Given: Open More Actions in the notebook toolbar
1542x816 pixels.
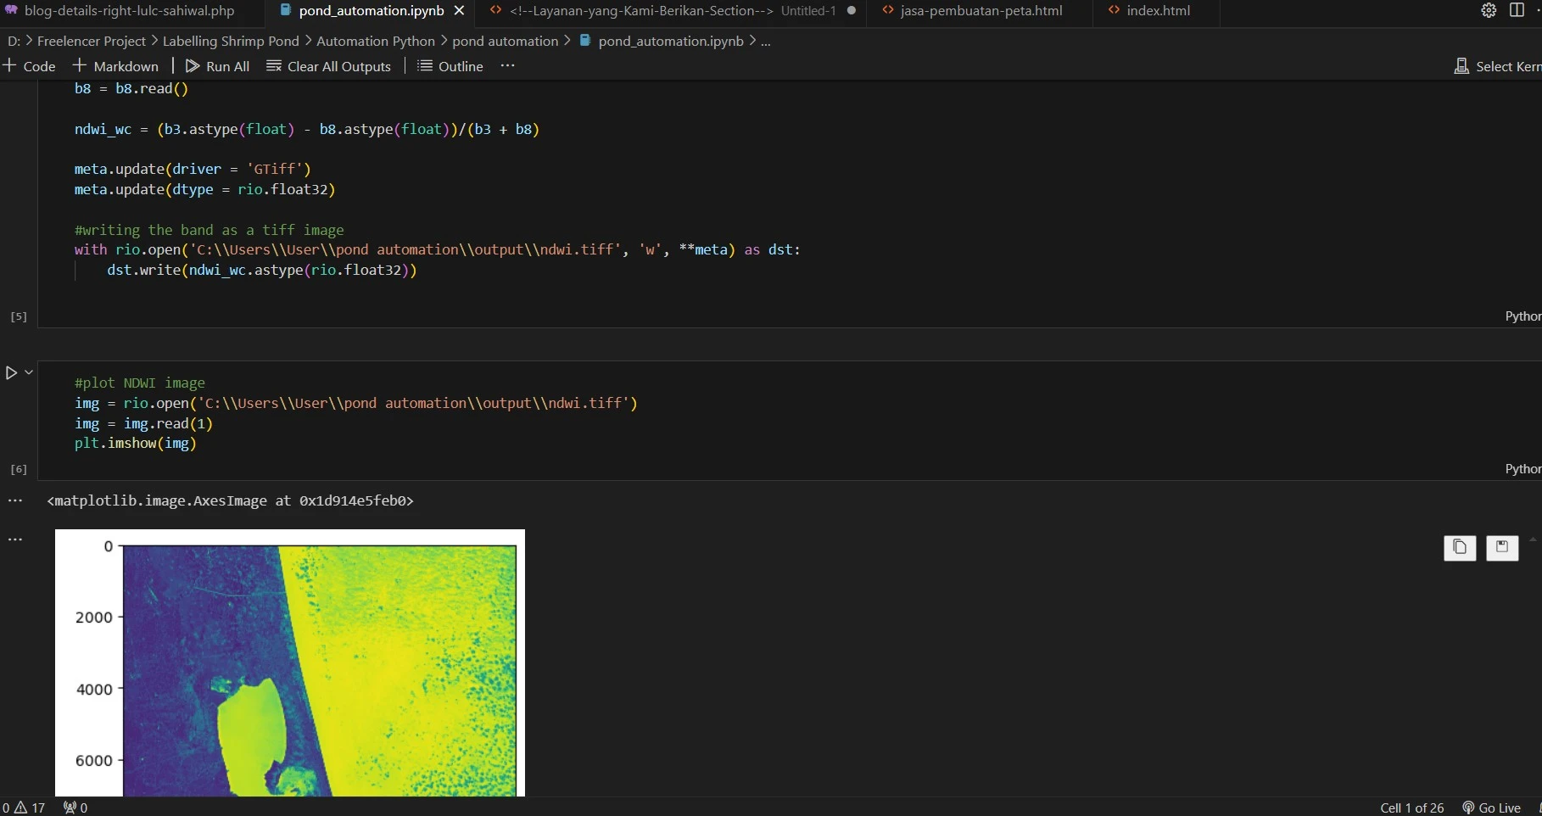Looking at the screenshot, I should 507,65.
